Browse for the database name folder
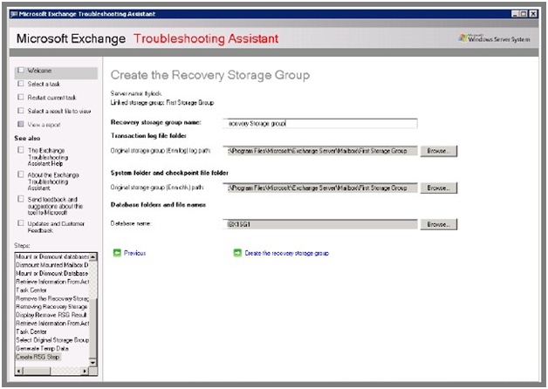Image resolution: width=548 pixels, height=389 pixels. point(439,224)
